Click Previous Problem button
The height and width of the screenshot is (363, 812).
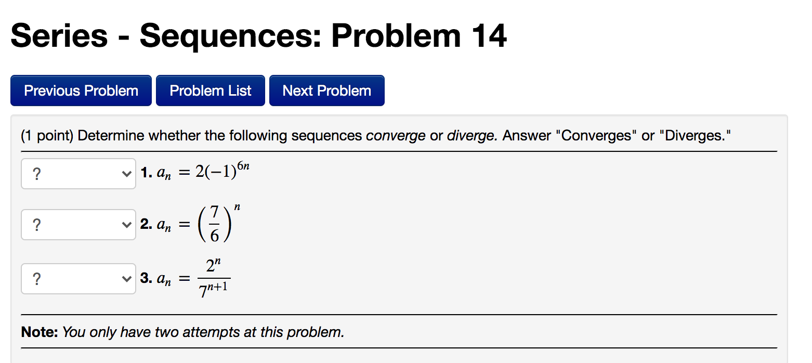click(x=81, y=90)
